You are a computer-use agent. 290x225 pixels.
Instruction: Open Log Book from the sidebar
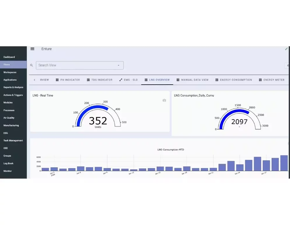(8, 163)
